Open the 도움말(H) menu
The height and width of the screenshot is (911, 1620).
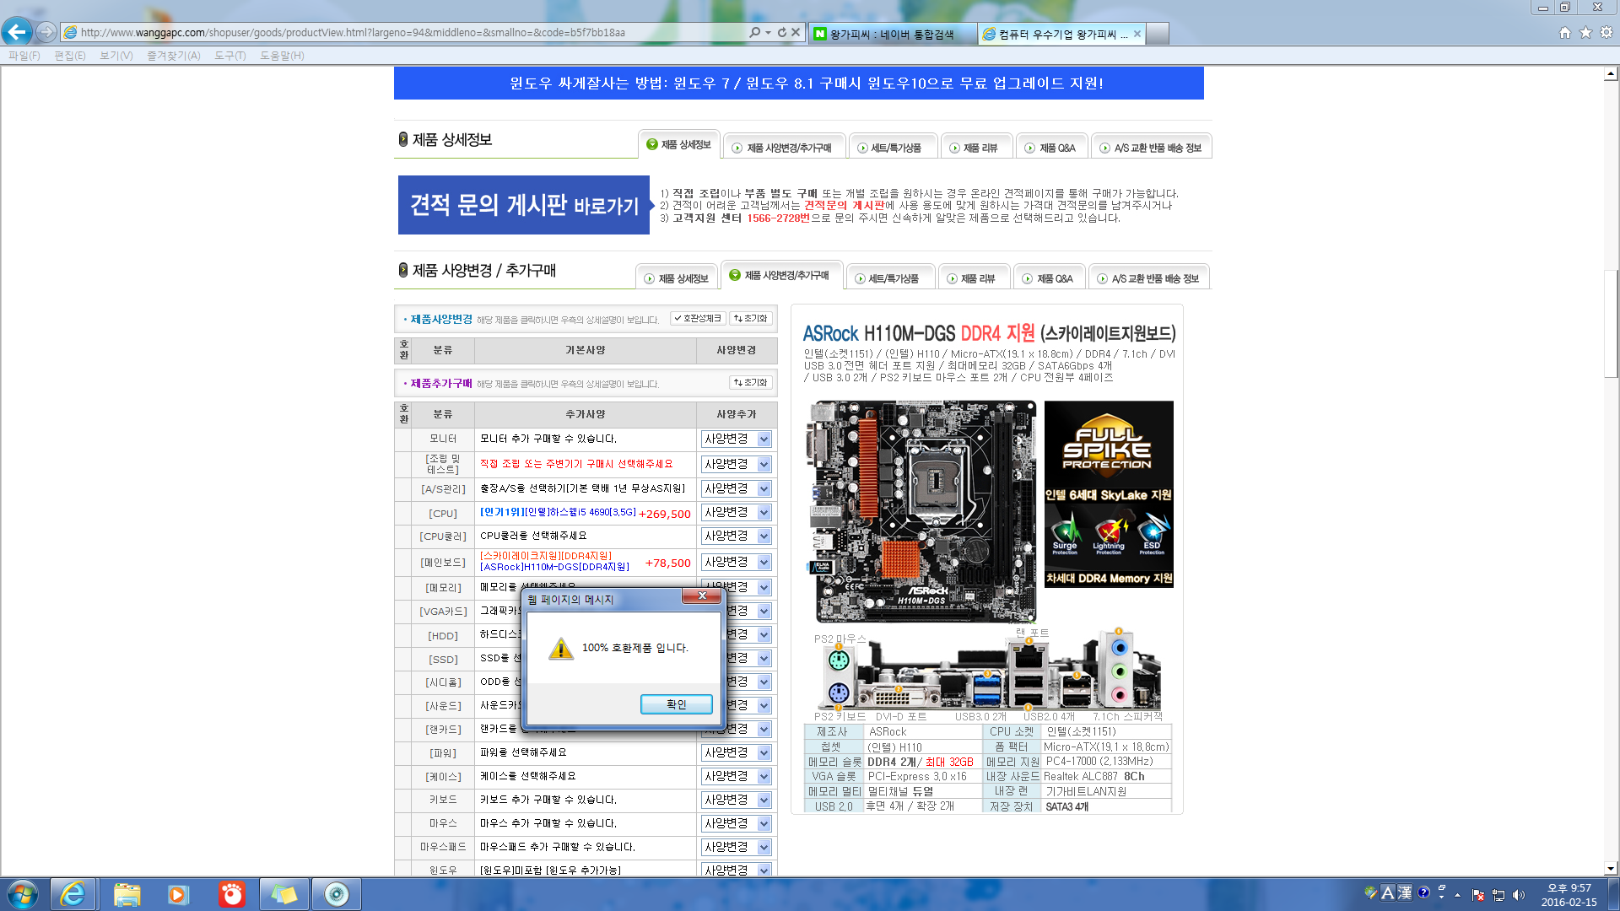click(x=283, y=55)
